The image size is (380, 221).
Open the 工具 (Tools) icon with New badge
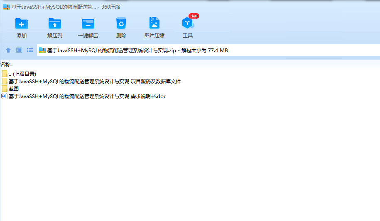188,23
